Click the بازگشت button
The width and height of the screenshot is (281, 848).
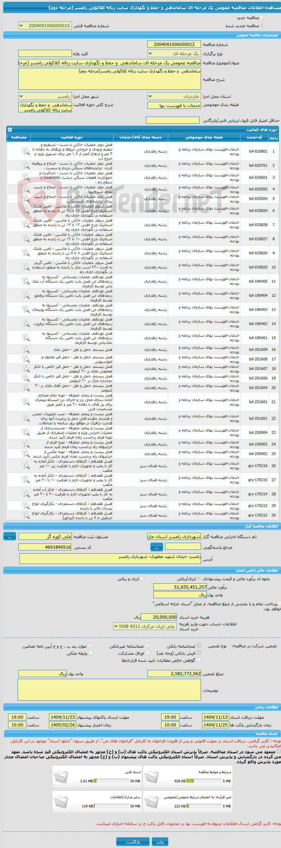133,841
